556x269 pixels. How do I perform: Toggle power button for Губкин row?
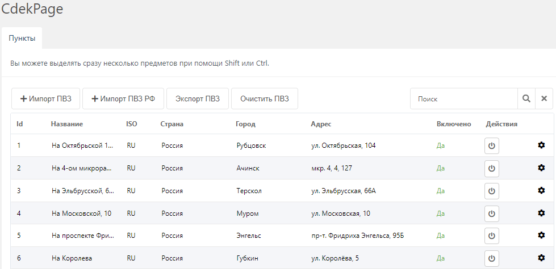[x=491, y=258]
